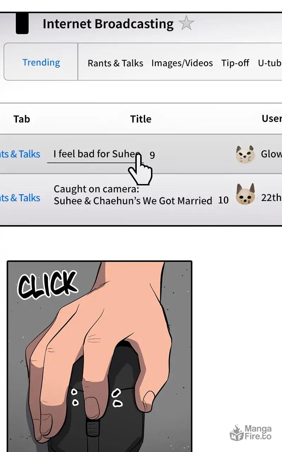Click Rants & Talks tag in second row

coord(20,198)
